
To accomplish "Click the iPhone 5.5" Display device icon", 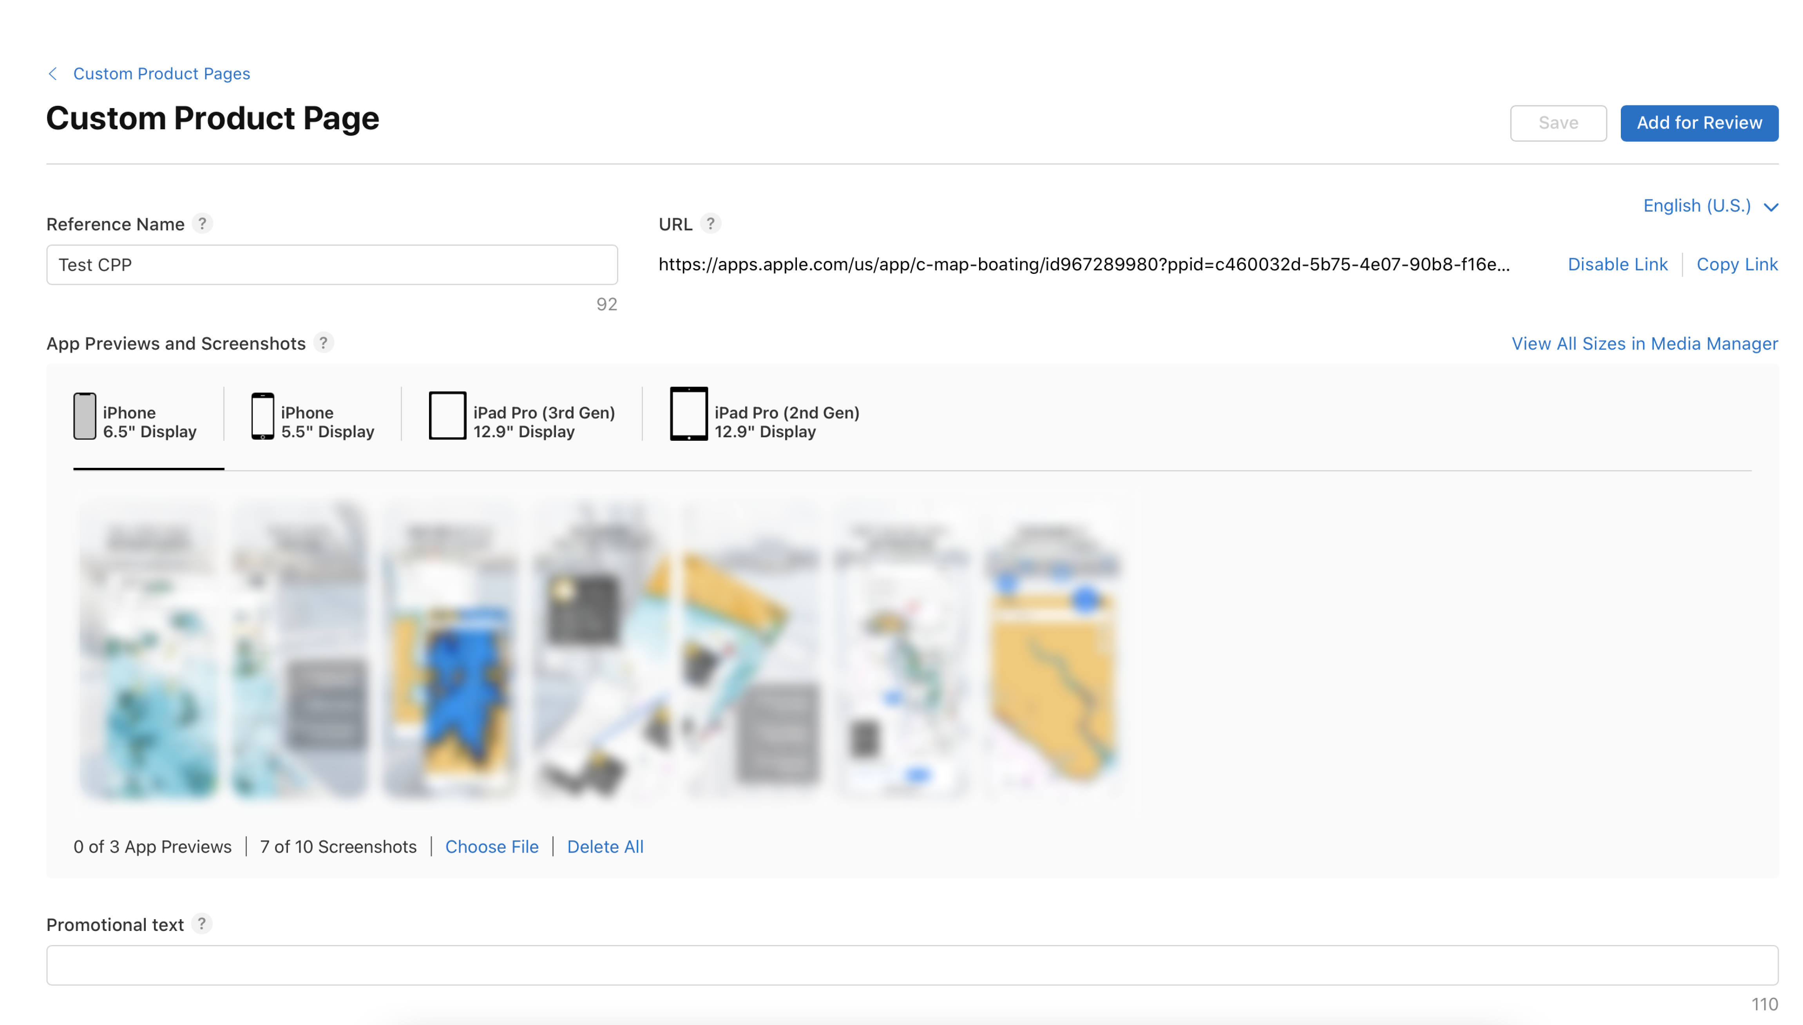I will tap(262, 416).
